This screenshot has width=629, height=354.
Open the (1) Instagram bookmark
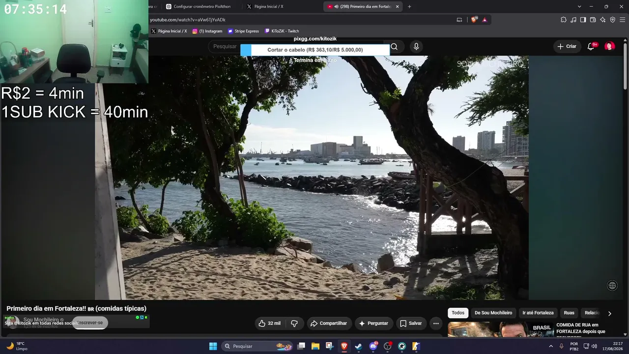point(207,31)
